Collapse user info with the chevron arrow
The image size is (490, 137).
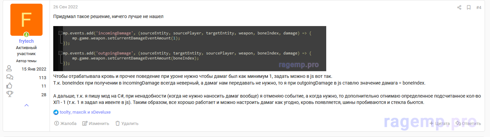point(26,105)
